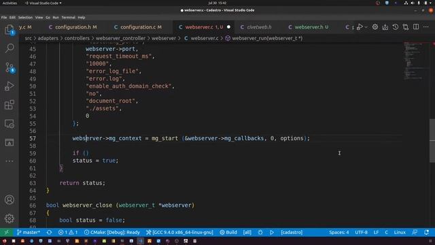The width and height of the screenshot is (435, 245).
Task: Open More Actions ellipsis in editor toolbar
Action: 426,27
